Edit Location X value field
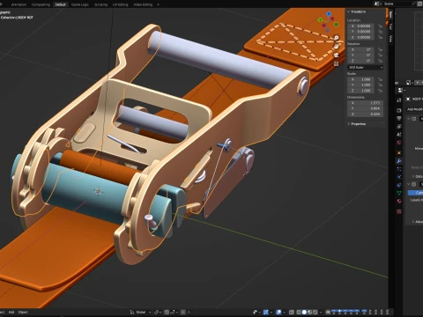Viewport: 423px width, 317px height. click(361, 26)
